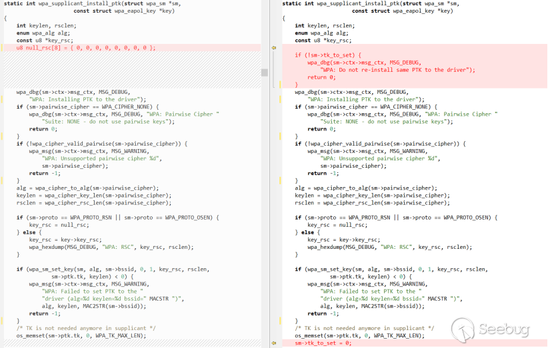Click 'int keylen, rsclen;' in left pane

pos(46,25)
